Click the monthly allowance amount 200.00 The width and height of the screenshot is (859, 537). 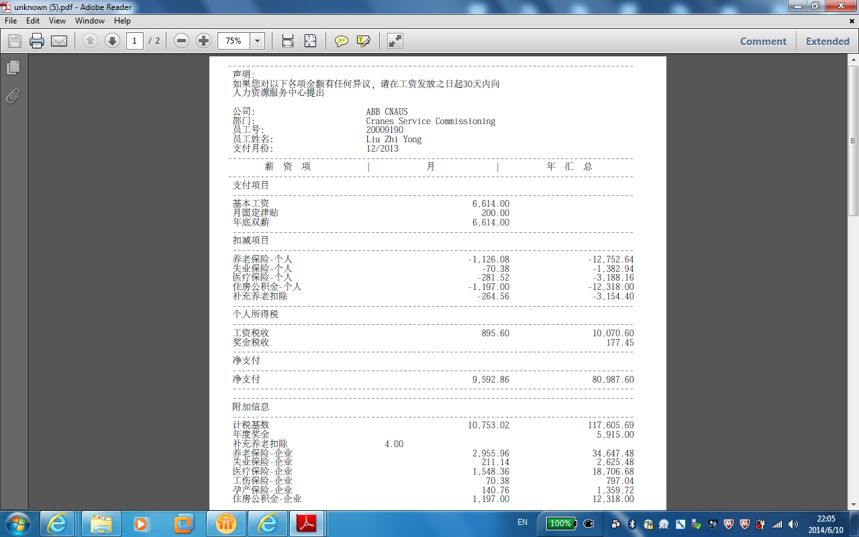tap(495, 213)
